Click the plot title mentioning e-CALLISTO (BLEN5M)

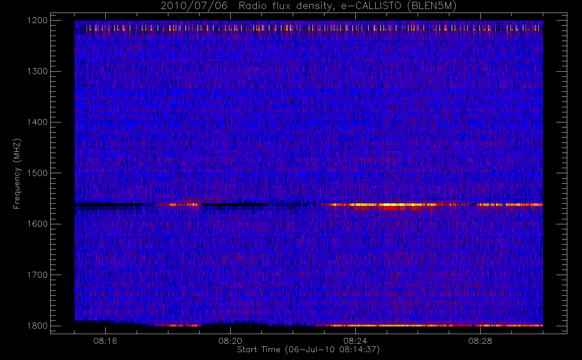pyautogui.click(x=309, y=6)
